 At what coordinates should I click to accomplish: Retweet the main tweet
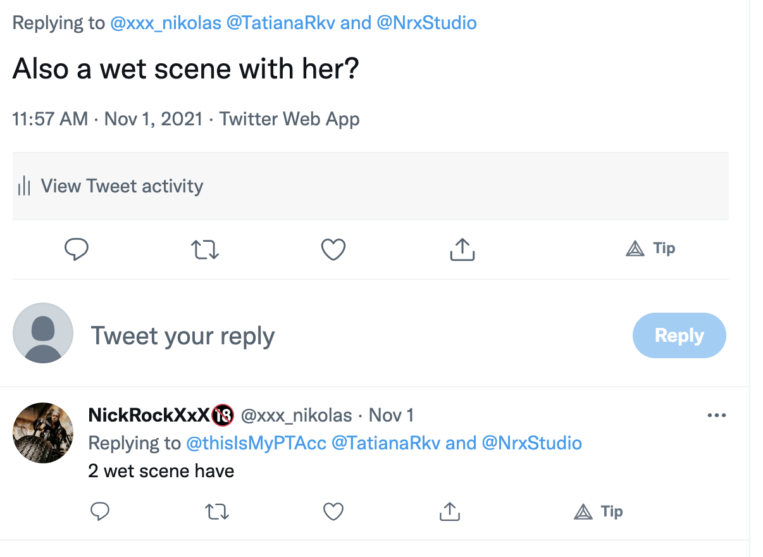(x=205, y=249)
